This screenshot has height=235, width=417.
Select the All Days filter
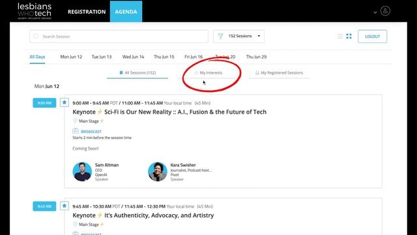37,57
